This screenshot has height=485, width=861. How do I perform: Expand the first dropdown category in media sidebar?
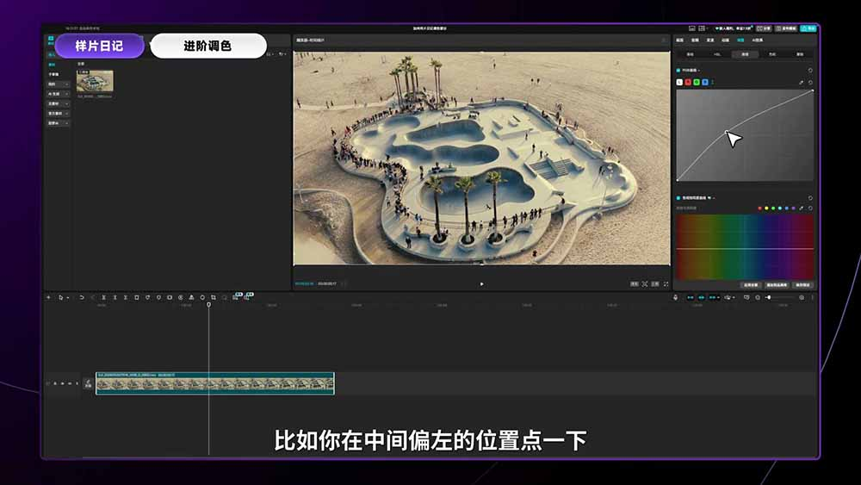(59, 84)
